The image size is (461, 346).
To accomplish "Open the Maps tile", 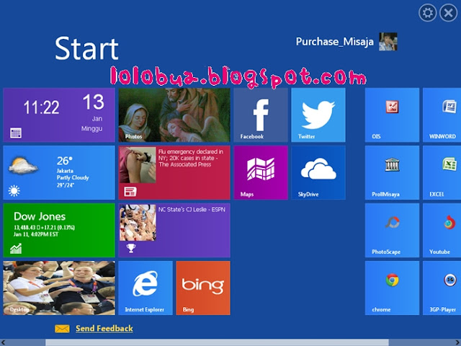I will pyautogui.click(x=261, y=173).
